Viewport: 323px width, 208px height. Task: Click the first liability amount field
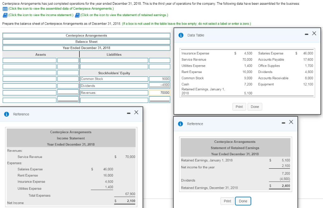(160, 60)
